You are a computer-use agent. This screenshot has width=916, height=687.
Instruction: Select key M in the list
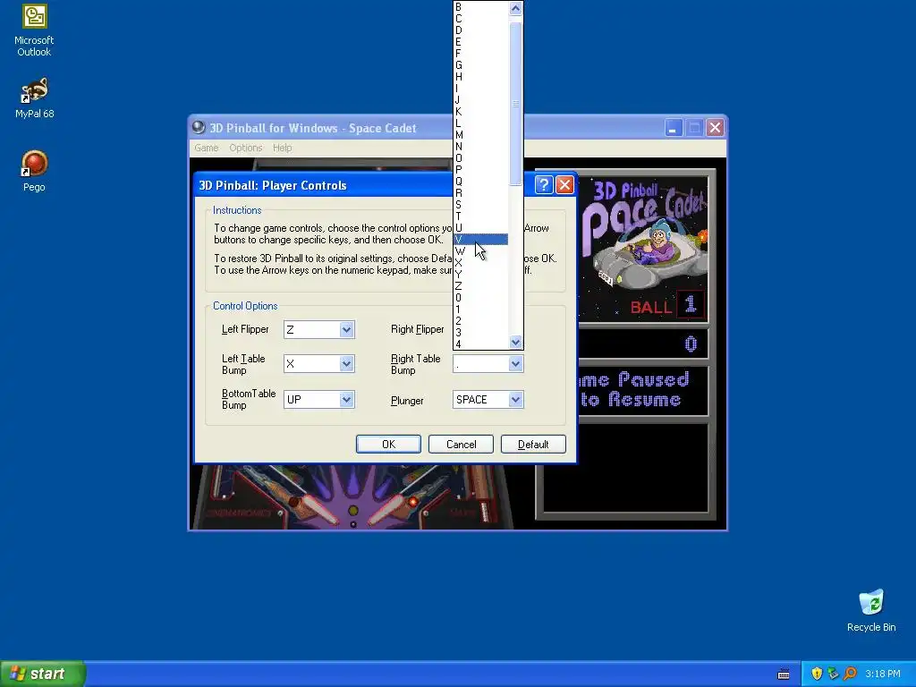coord(480,135)
